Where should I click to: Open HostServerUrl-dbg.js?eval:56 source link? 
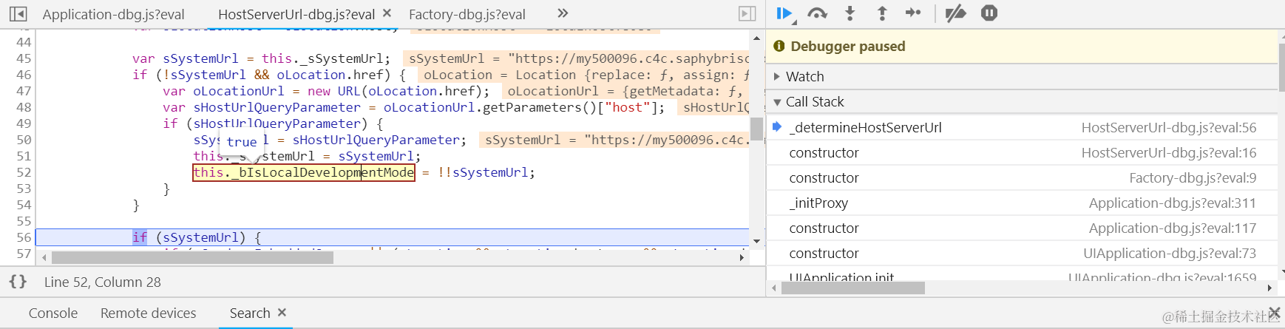click(x=1169, y=128)
